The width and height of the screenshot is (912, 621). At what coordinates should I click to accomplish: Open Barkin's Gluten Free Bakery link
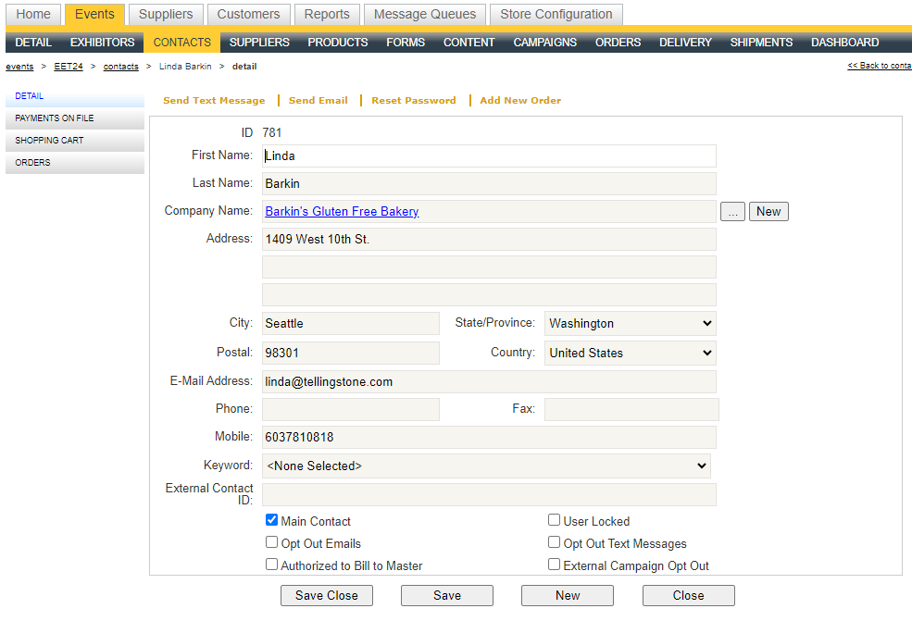(x=342, y=212)
